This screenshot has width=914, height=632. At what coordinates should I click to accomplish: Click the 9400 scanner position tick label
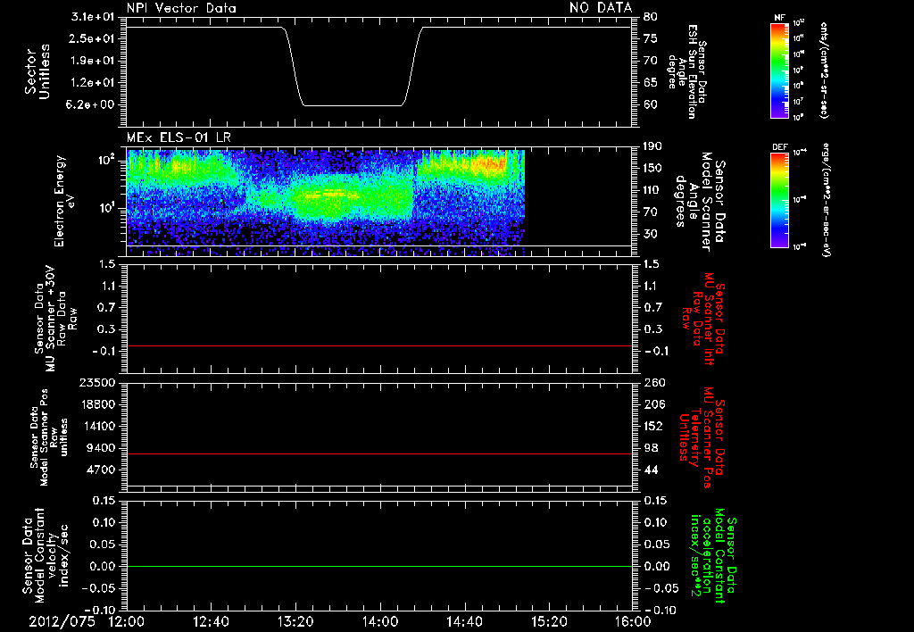click(x=102, y=448)
